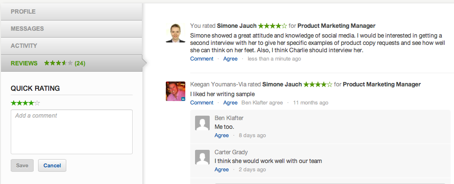Click the Save button
The image size is (454, 184).
(x=22, y=165)
